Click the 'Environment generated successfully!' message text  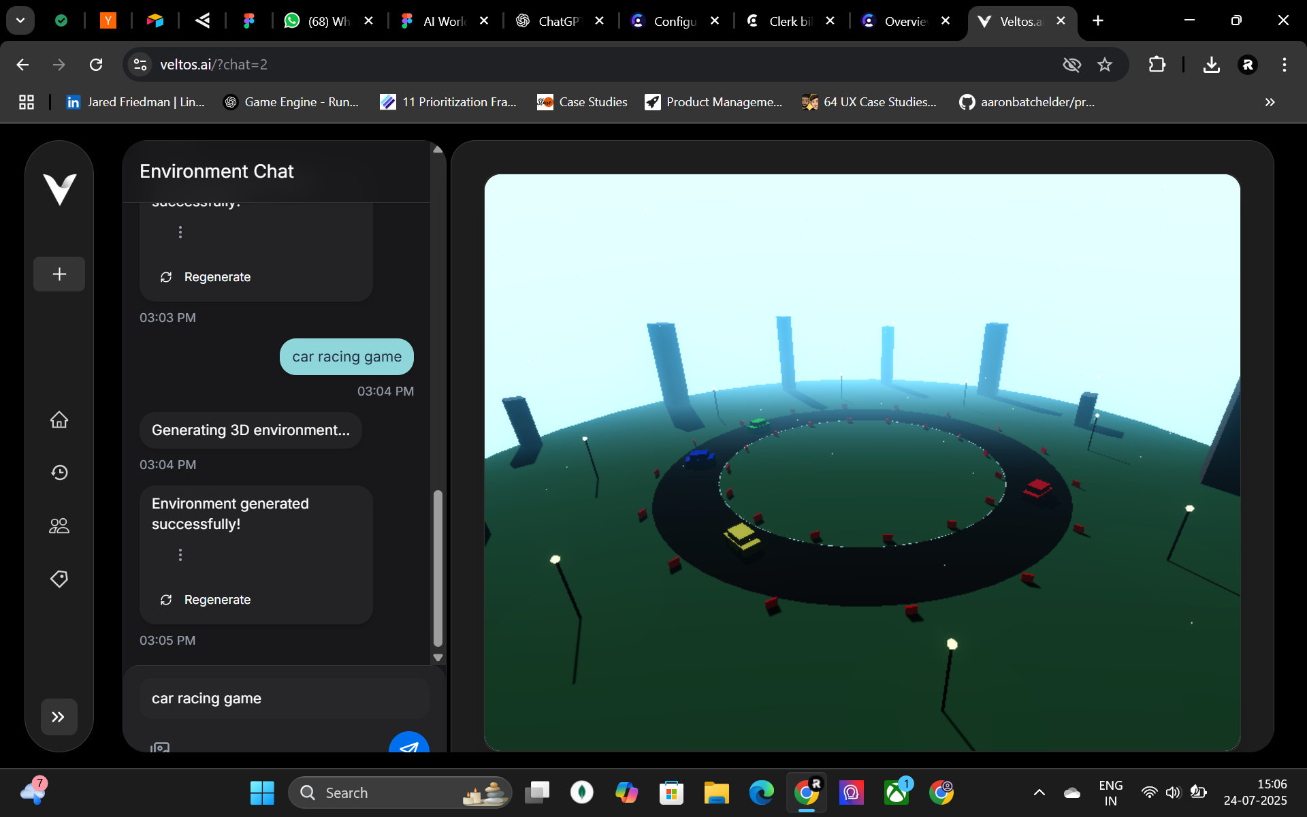[x=230, y=514]
